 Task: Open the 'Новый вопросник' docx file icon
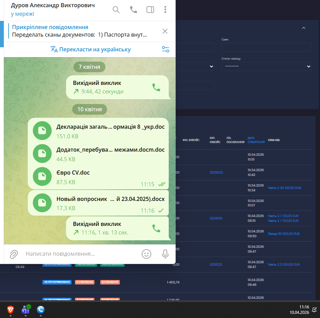pyautogui.click(x=42, y=203)
